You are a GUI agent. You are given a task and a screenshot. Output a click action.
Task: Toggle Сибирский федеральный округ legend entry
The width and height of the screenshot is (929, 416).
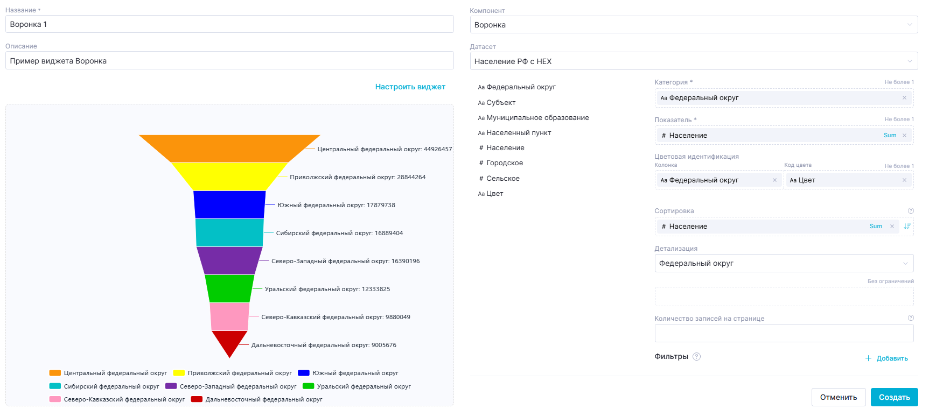pyautogui.click(x=104, y=386)
